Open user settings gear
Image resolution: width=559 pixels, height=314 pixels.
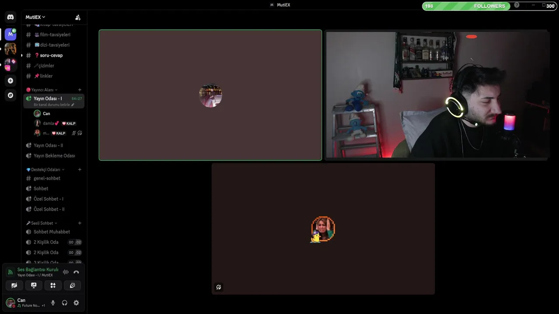pyautogui.click(x=76, y=303)
